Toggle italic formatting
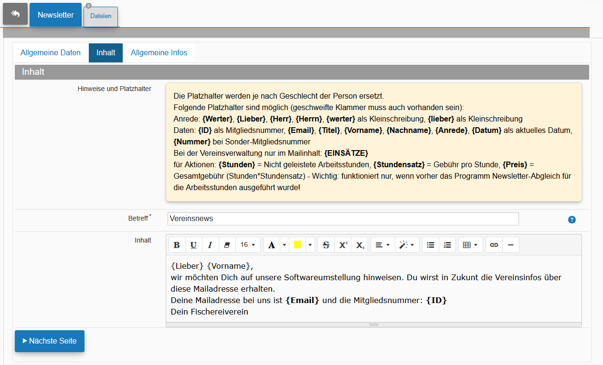The image size is (603, 365). [x=210, y=245]
